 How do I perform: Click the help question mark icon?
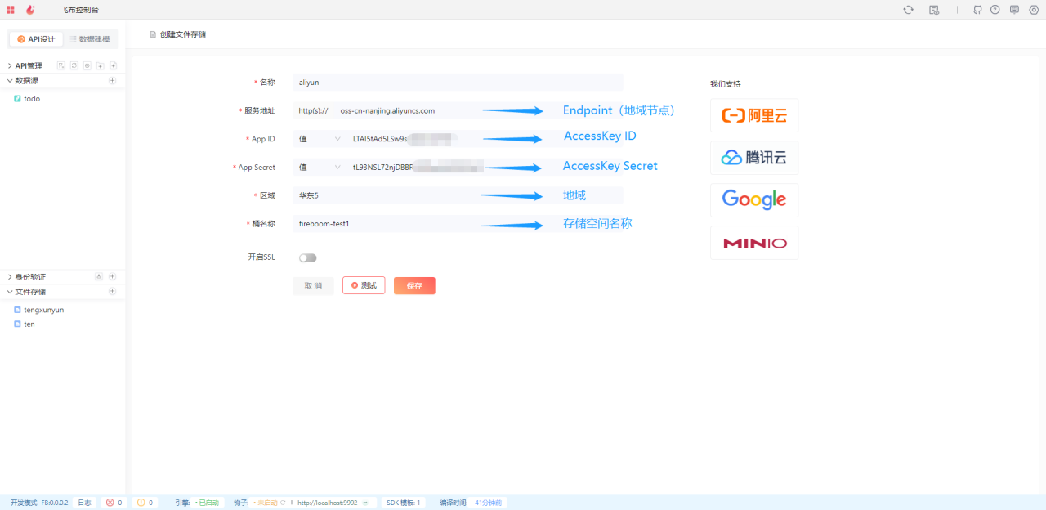click(995, 10)
